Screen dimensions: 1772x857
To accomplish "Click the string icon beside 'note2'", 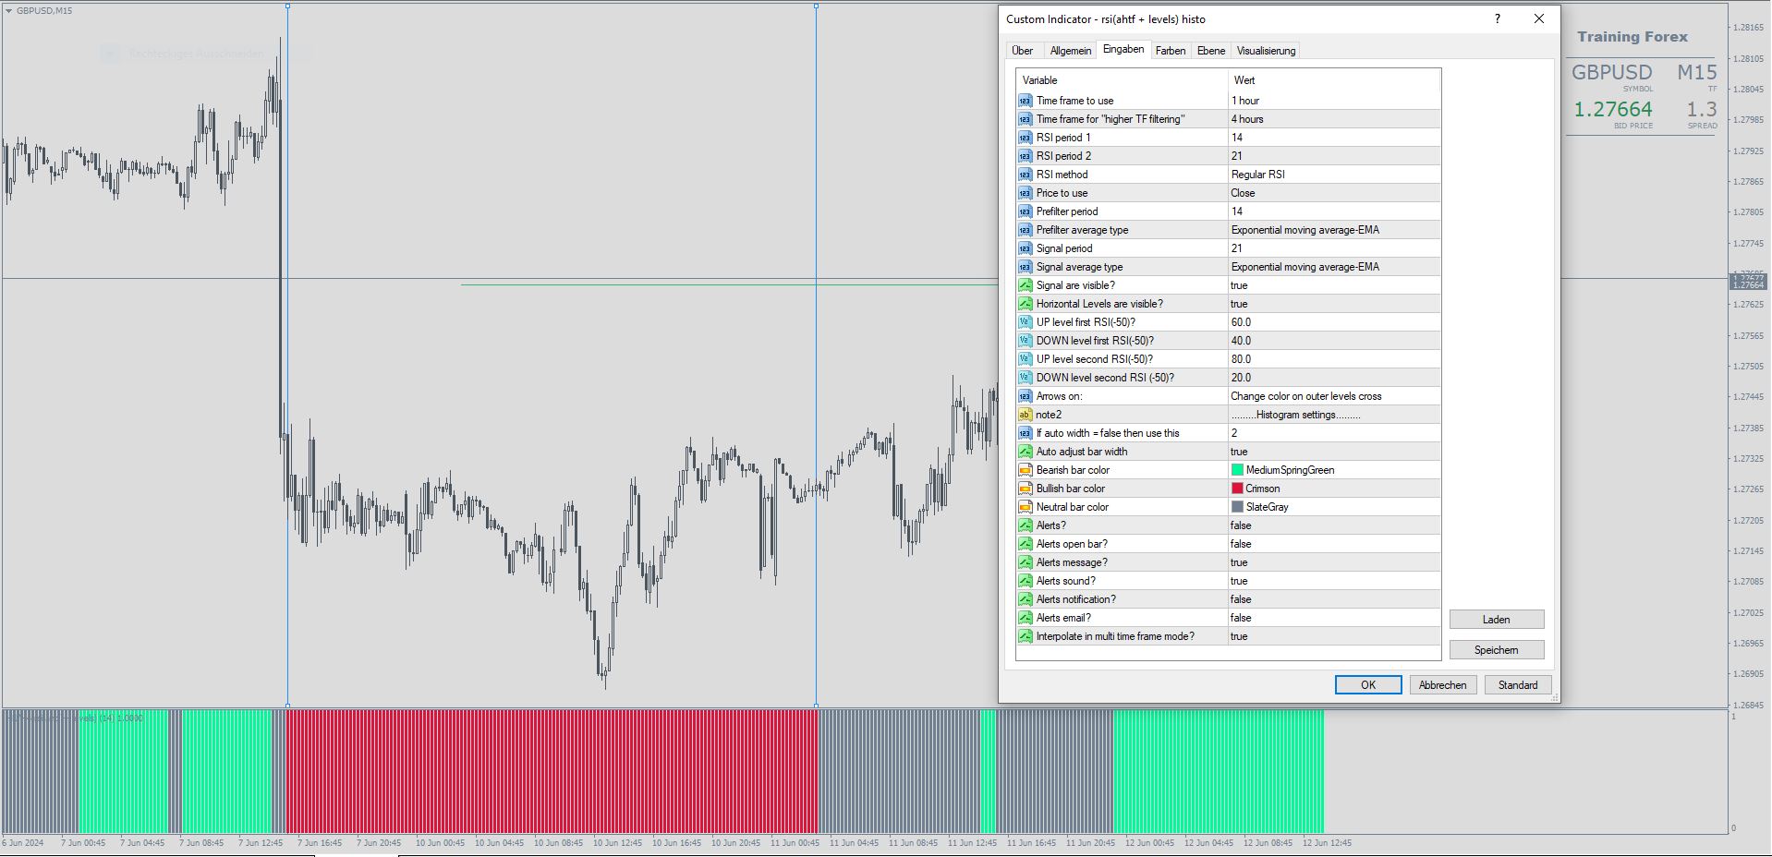I will coord(1025,415).
